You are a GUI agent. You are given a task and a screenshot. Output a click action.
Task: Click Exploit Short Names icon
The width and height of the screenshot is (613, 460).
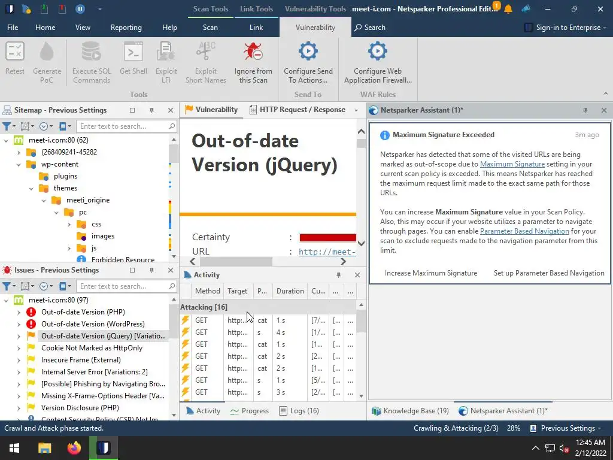(x=206, y=62)
